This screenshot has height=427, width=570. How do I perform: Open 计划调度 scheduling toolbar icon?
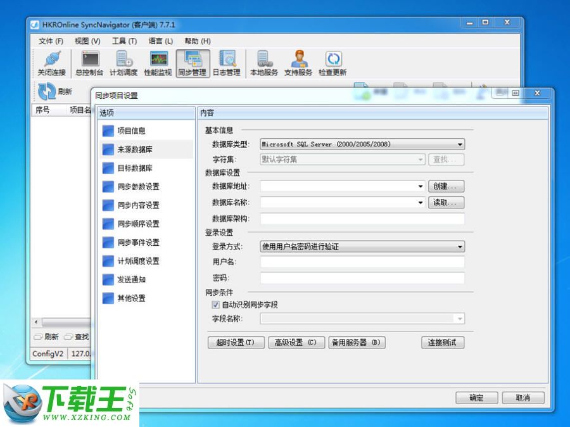click(123, 63)
